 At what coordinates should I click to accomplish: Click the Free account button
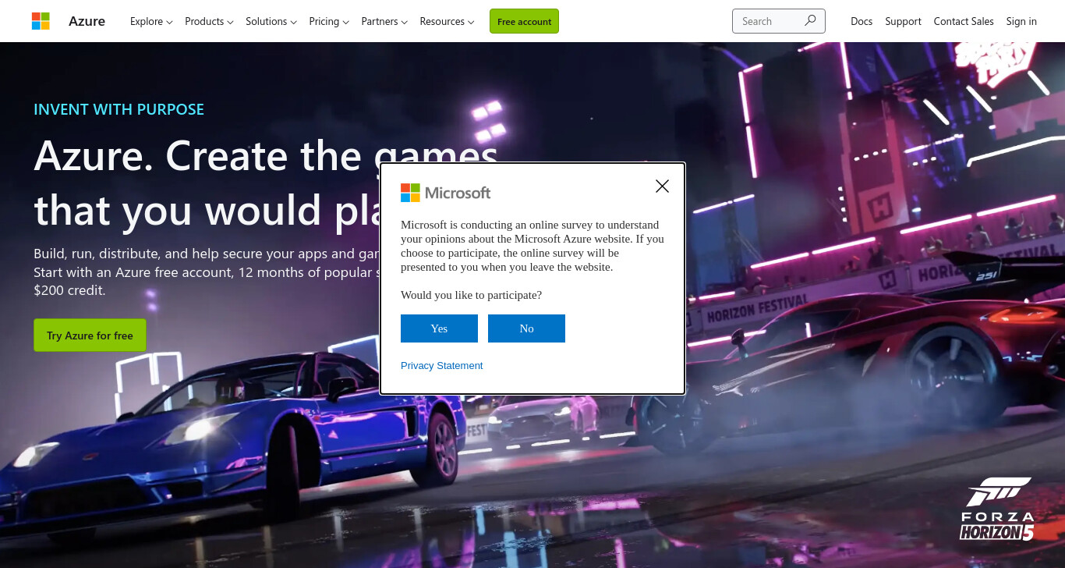(524, 21)
